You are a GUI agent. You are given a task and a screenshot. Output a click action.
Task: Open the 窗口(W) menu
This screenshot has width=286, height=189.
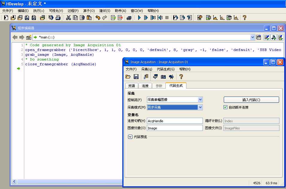(137, 11)
